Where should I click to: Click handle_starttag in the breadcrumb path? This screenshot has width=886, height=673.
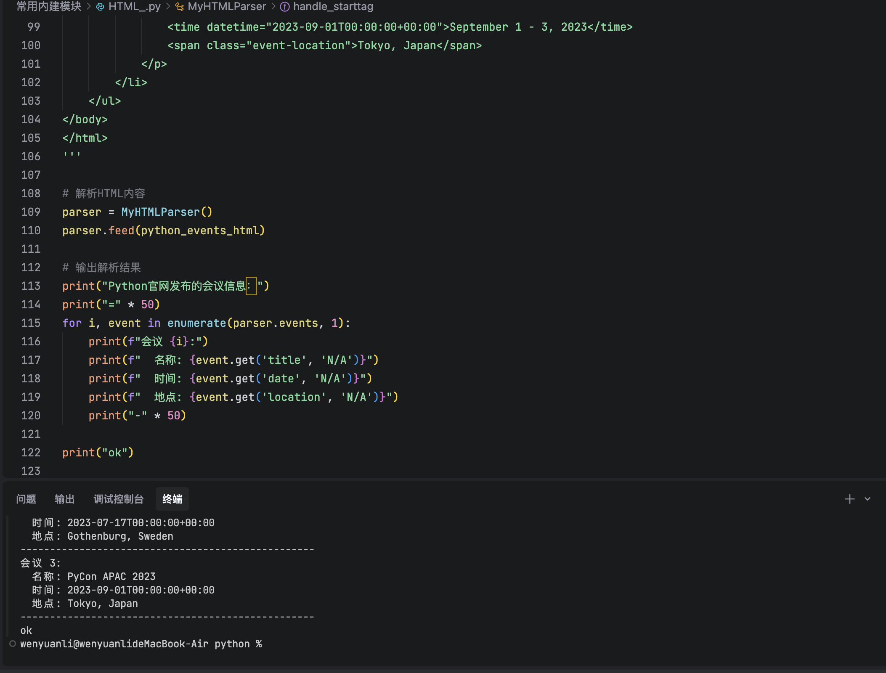coord(333,6)
